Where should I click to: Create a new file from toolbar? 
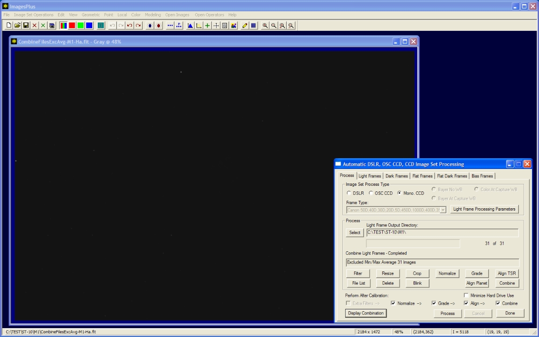pos(8,25)
